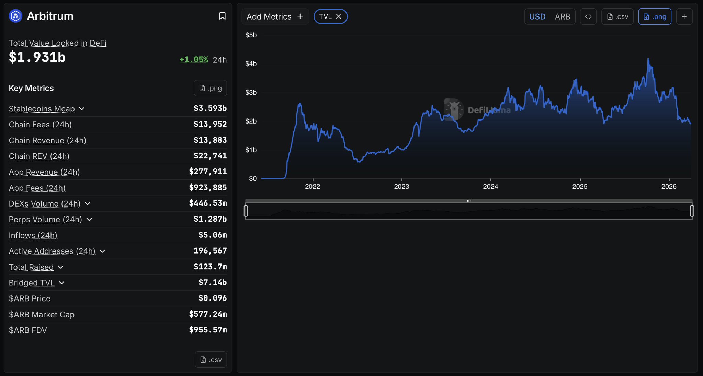Expand DEXs Volume (24h) breakdown
The image size is (703, 376).
(x=88, y=204)
